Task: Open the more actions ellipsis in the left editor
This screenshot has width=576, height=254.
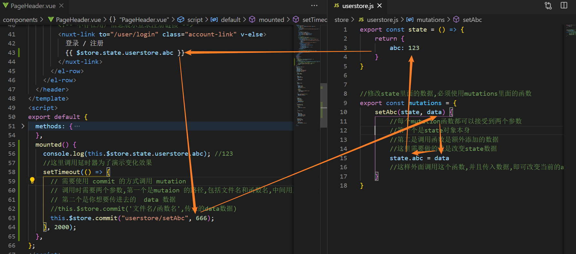Action: coord(314,5)
